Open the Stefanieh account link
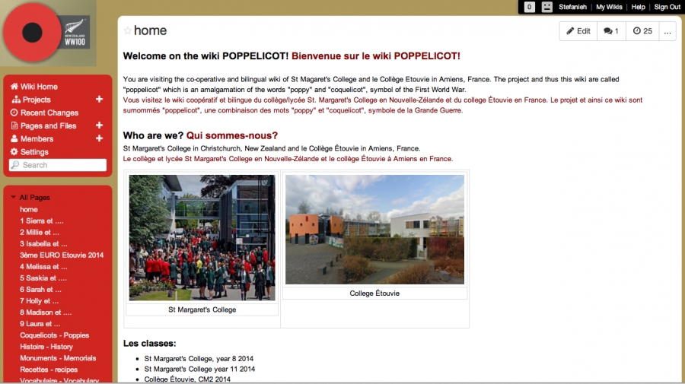This screenshot has width=685, height=384. [572, 7]
